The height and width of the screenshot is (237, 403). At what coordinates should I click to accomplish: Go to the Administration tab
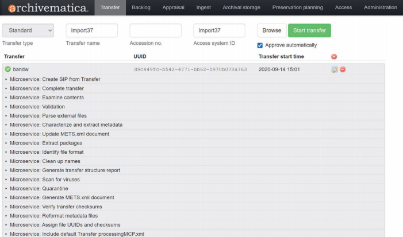[x=381, y=7]
